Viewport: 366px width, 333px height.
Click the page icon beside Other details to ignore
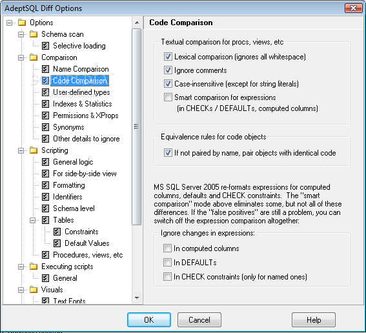pos(45,139)
